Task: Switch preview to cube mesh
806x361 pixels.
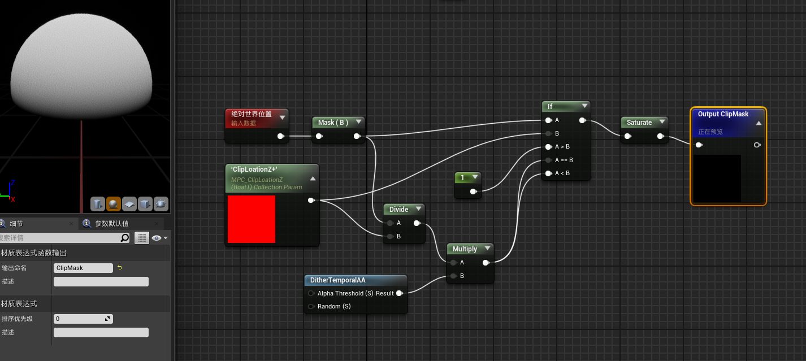Action: pos(145,203)
